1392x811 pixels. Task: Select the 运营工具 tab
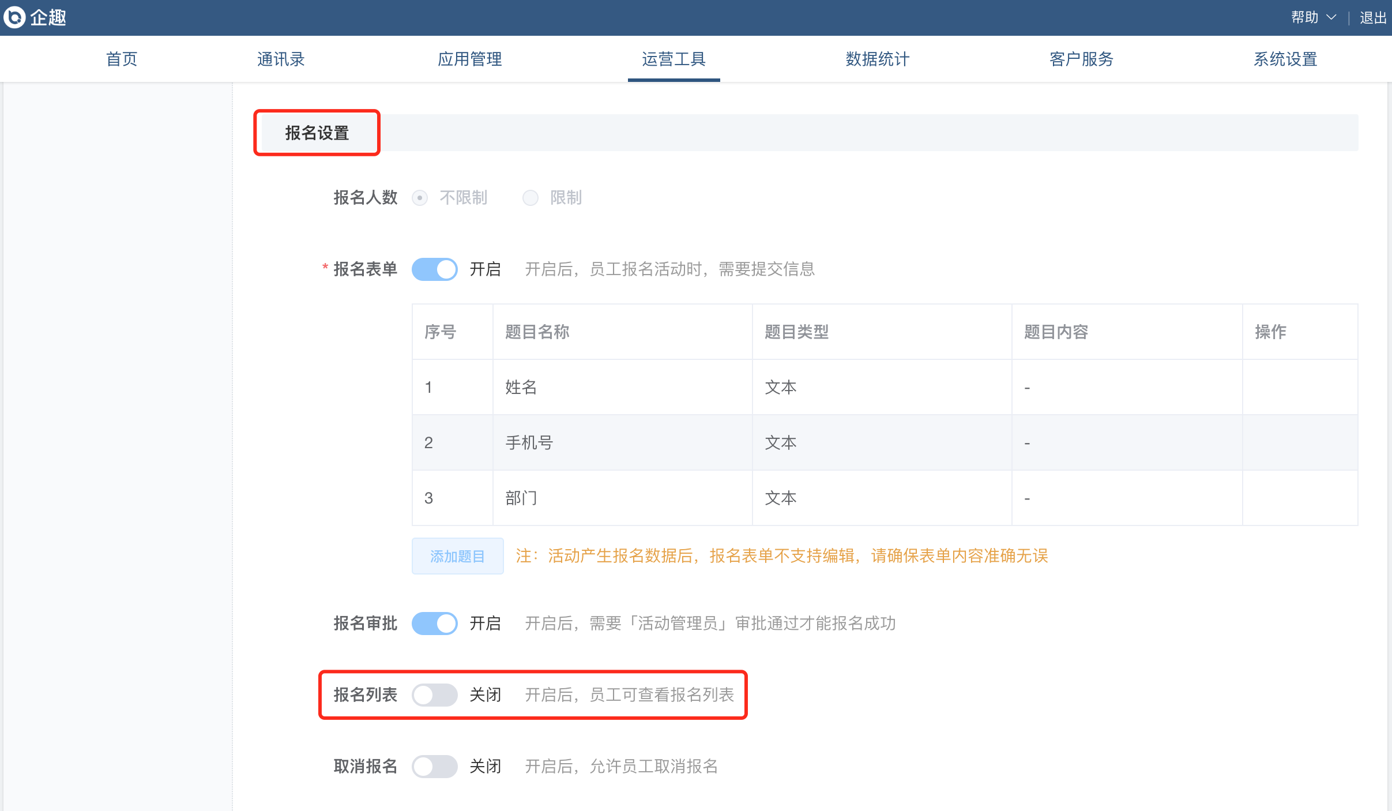click(x=674, y=59)
